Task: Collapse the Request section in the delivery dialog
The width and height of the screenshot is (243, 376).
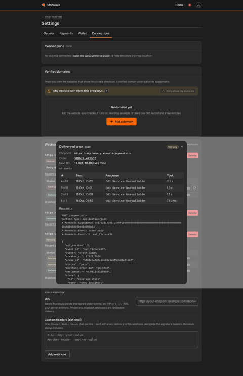Action: click(x=66, y=208)
